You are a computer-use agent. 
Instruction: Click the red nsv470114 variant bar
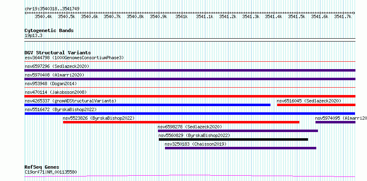tap(190, 96)
